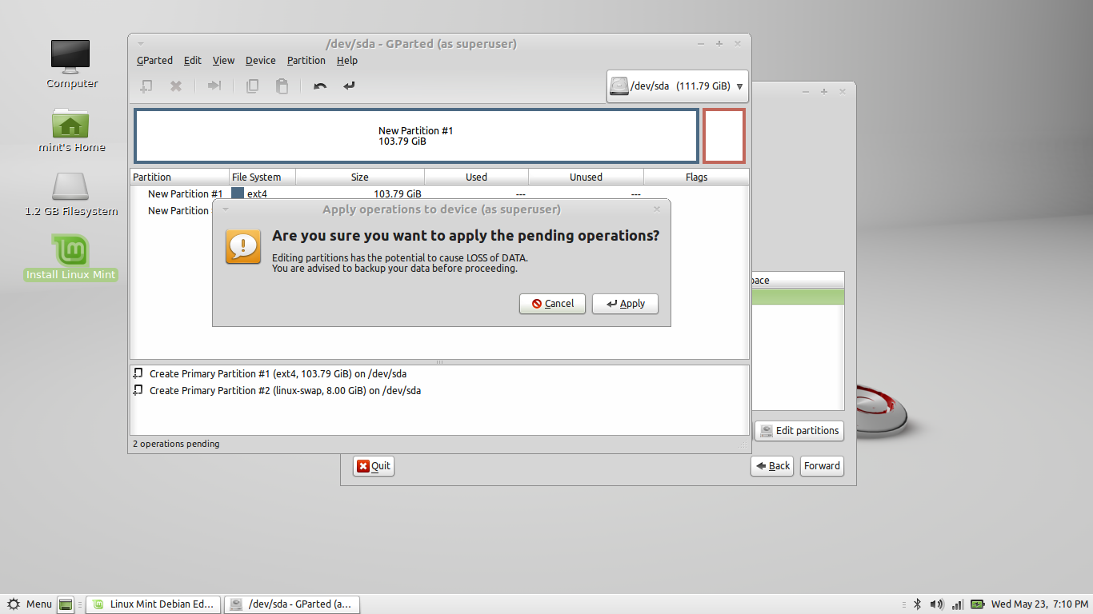
Task: Open the GParted menu
Action: [x=154, y=60]
